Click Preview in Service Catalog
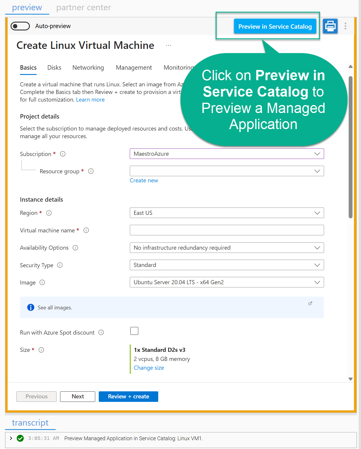Screen dimensions: 361x449 [275, 26]
